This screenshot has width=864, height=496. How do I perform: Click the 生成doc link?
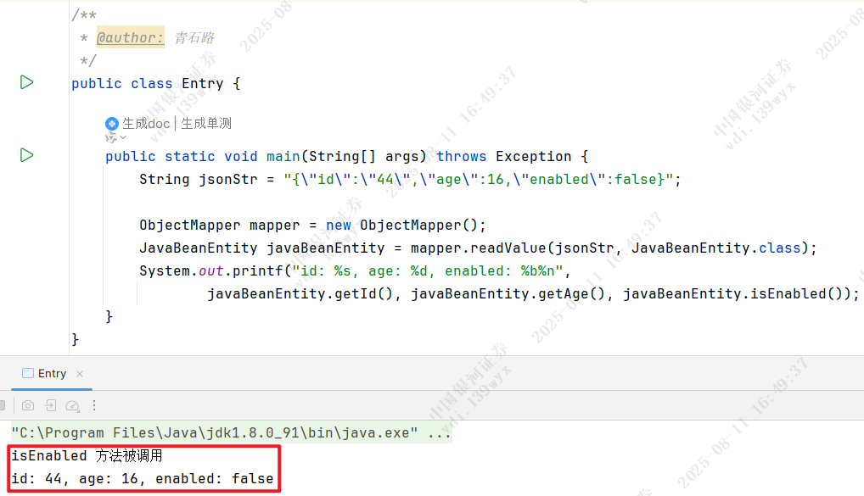coord(146,124)
